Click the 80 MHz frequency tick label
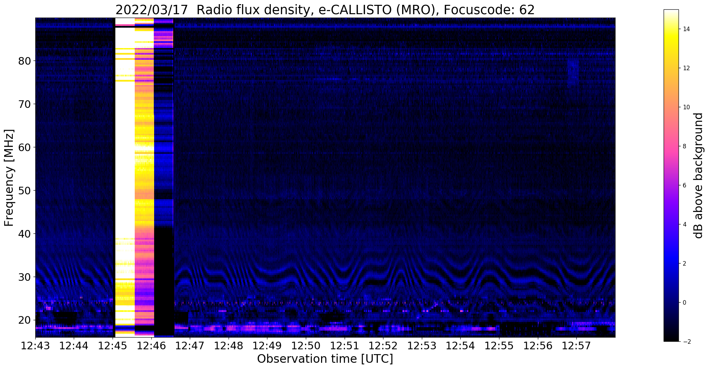The image size is (709, 369). (25, 61)
